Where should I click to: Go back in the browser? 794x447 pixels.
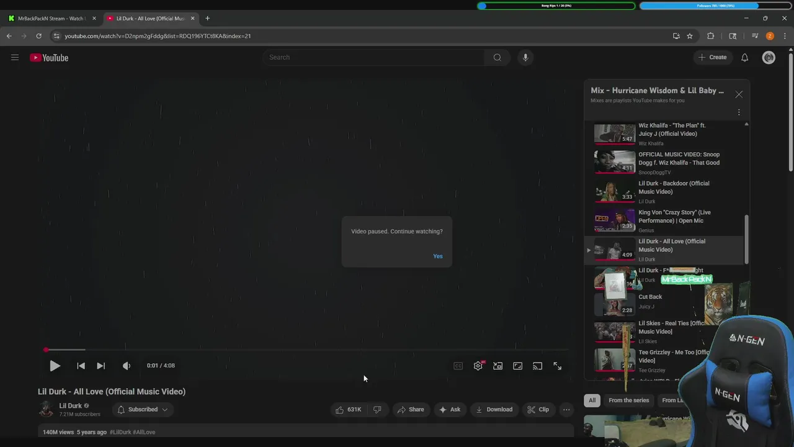coord(9,36)
